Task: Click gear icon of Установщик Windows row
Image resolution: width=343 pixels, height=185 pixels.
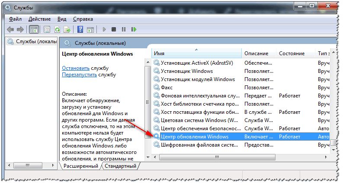Action: pos(156,71)
